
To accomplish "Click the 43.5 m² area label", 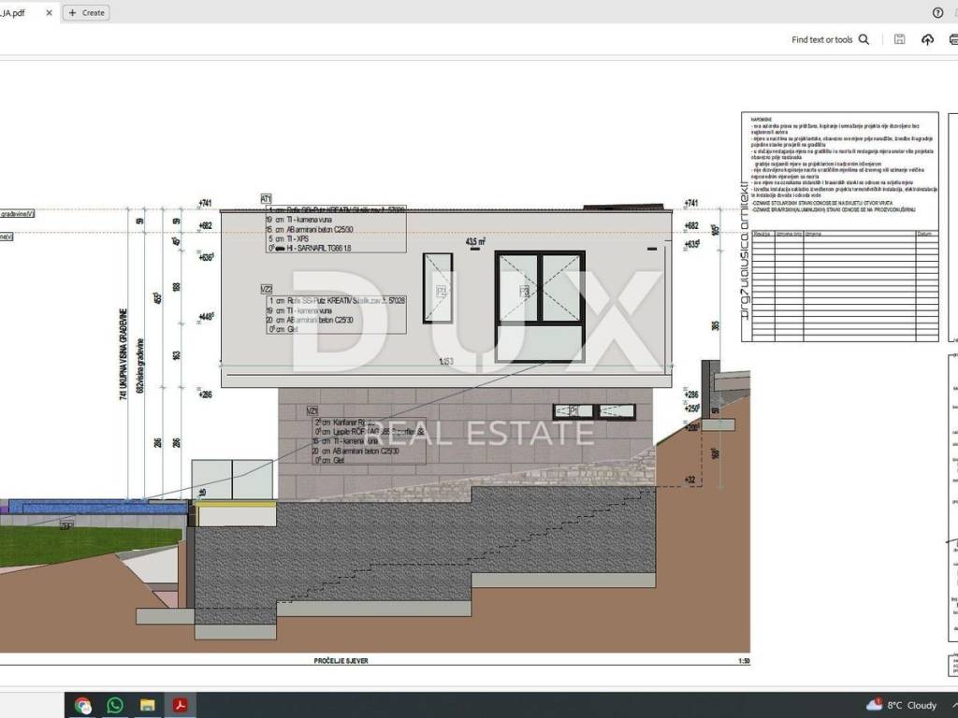I will pyautogui.click(x=474, y=242).
